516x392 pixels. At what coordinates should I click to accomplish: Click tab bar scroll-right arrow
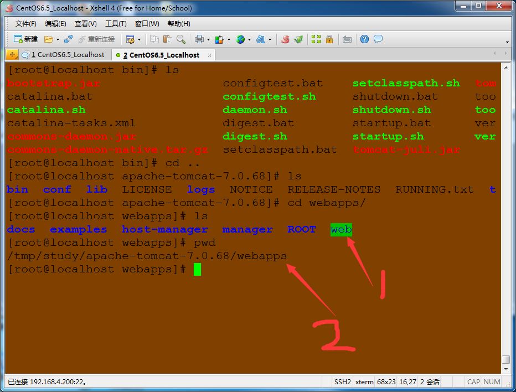(x=505, y=53)
